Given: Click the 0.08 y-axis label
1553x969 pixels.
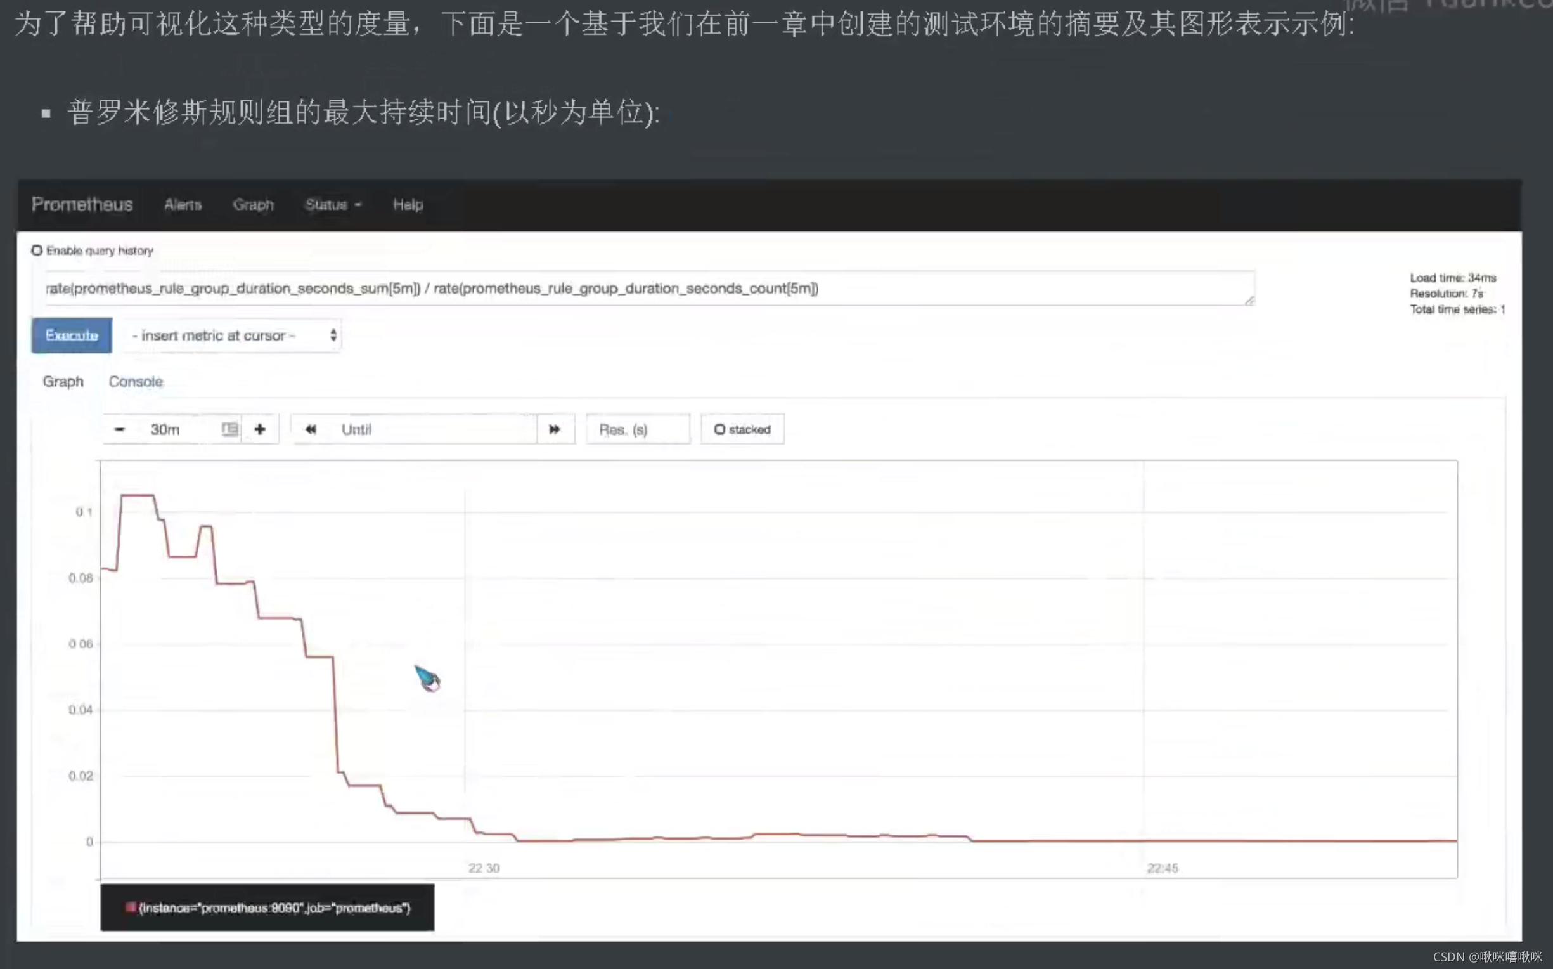Looking at the screenshot, I should point(81,578).
